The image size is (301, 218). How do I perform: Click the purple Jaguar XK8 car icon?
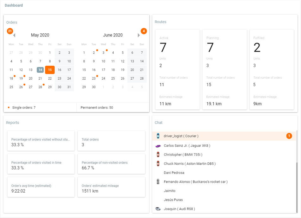(x=158, y=146)
